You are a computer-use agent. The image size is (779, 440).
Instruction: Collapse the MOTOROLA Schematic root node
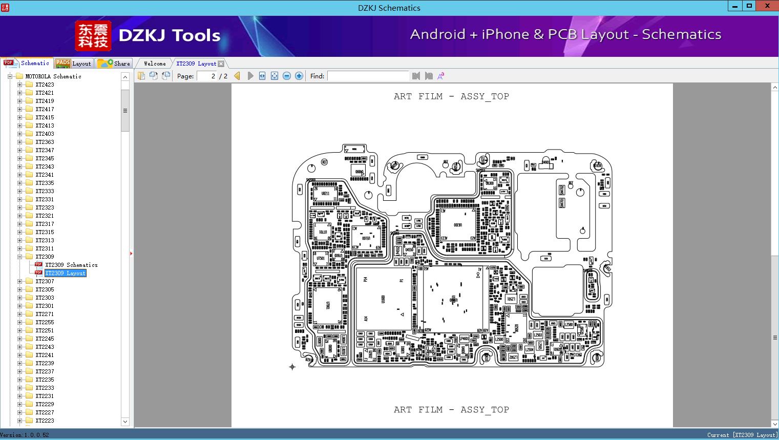pyautogui.click(x=10, y=76)
